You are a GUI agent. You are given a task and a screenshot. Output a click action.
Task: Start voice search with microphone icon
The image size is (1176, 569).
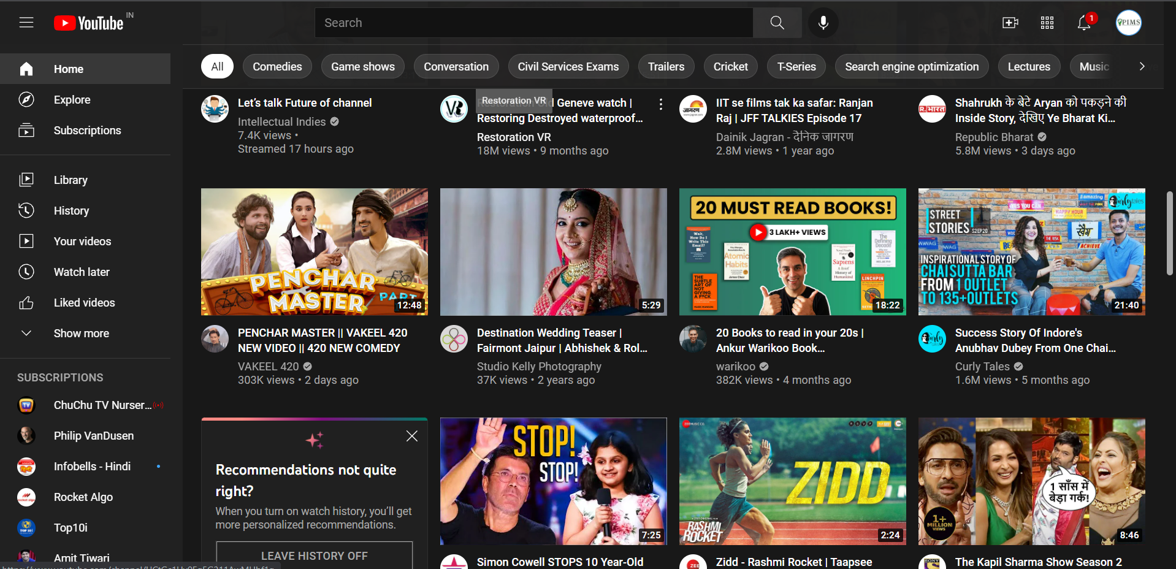click(x=823, y=23)
